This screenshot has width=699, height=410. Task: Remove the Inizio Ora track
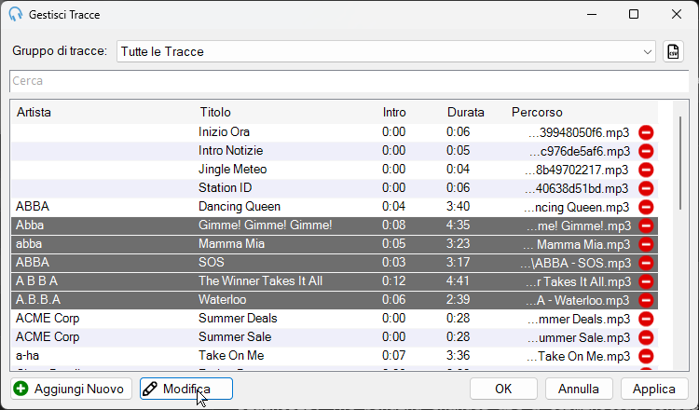[646, 132]
